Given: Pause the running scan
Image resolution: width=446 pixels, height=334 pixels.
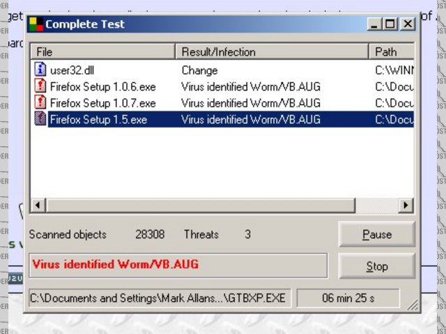Looking at the screenshot, I should (x=377, y=234).
